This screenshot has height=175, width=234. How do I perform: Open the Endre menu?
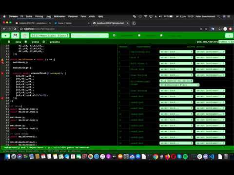[x=29, y=17]
